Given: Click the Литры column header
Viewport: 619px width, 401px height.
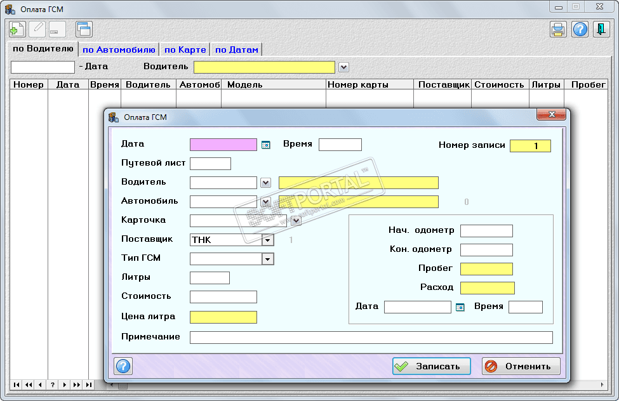Looking at the screenshot, I should click(x=547, y=84).
